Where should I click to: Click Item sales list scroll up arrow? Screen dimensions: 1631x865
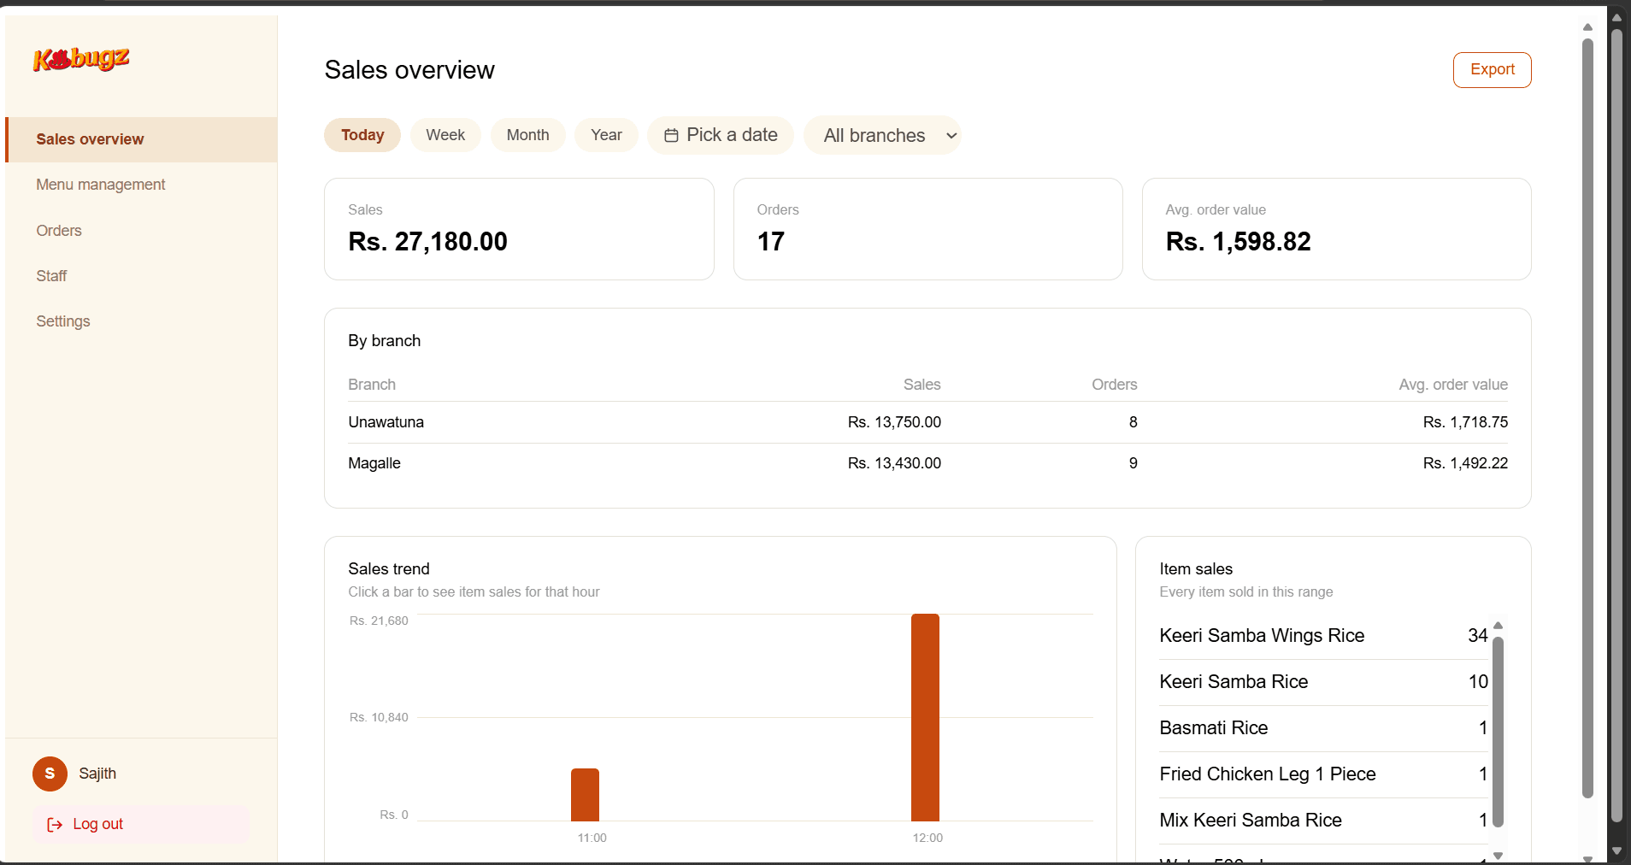click(x=1498, y=626)
